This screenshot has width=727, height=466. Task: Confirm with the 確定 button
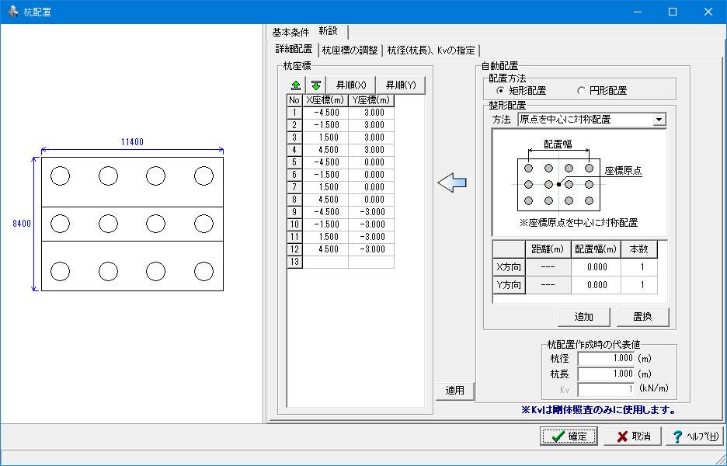(569, 436)
